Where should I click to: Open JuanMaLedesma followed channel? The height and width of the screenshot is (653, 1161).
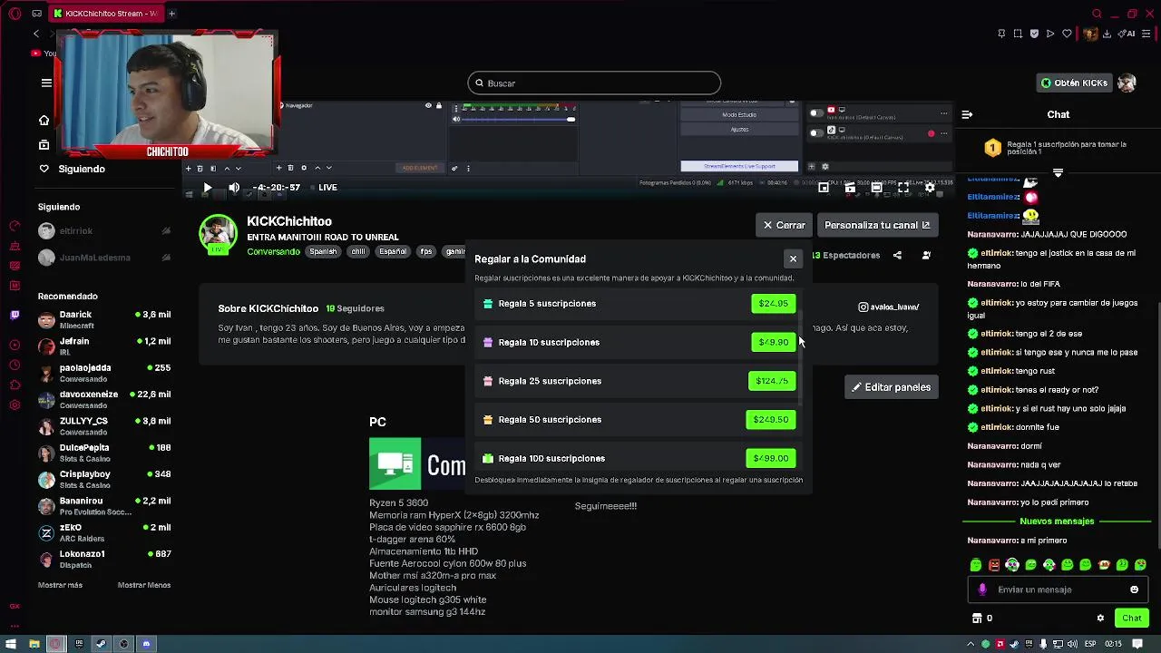tap(104, 258)
